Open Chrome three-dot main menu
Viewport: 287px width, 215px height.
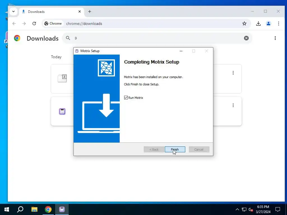point(278,24)
